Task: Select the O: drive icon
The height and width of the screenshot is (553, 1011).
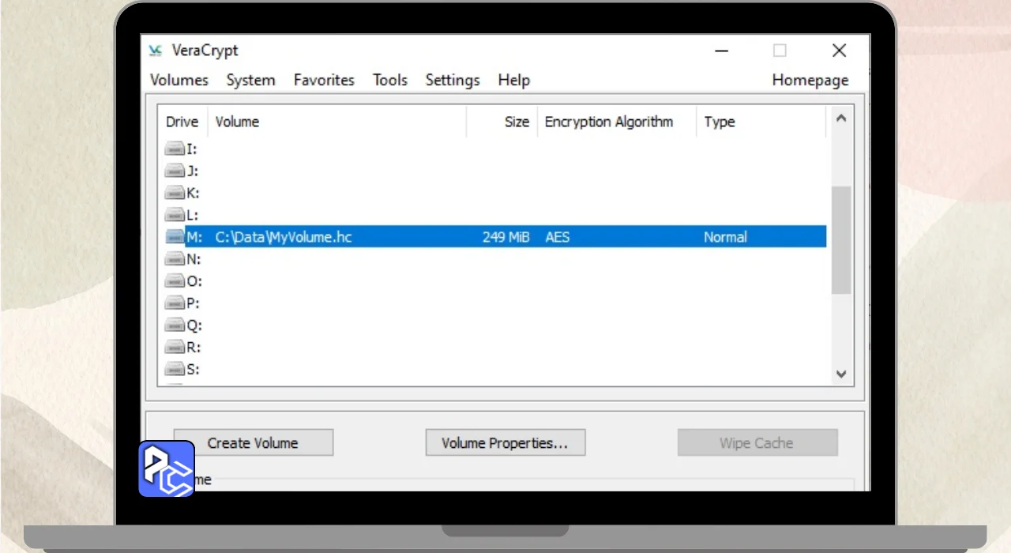Action: pos(174,281)
